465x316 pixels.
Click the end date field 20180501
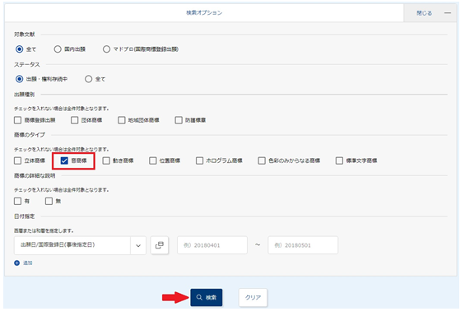point(303,245)
